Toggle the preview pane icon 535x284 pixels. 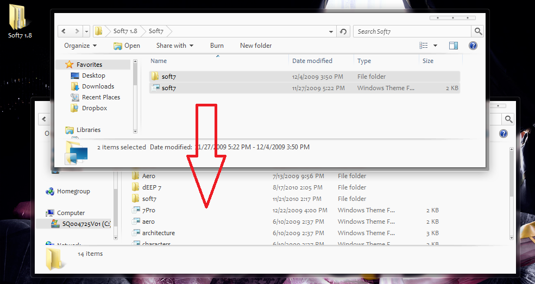click(x=454, y=46)
